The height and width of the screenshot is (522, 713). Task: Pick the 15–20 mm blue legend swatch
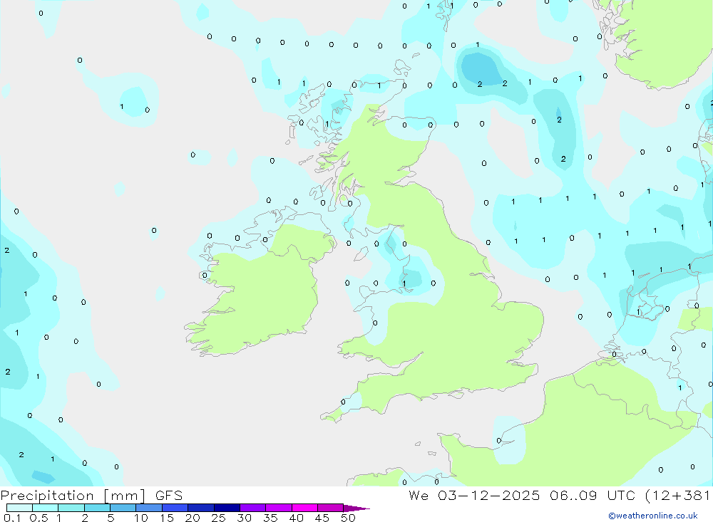[175, 508]
